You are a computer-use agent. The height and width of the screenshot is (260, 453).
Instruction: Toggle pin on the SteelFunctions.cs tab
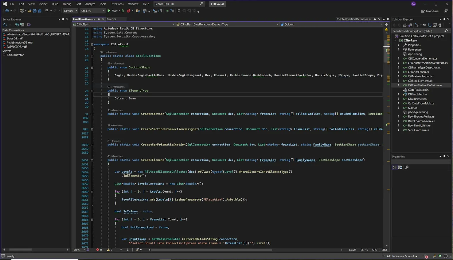point(99,19)
